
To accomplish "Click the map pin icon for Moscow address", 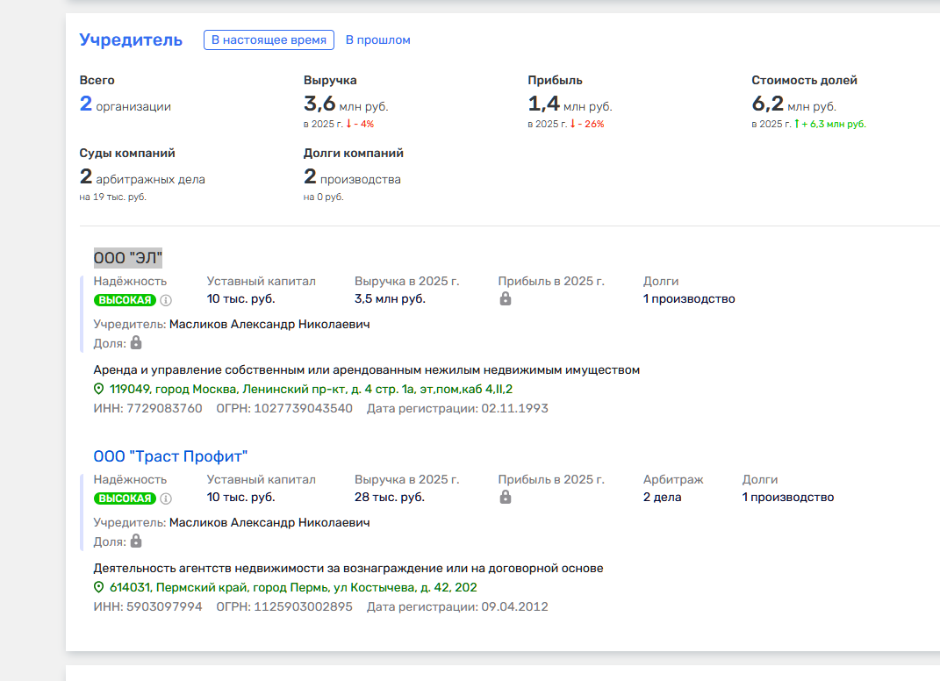I will pyautogui.click(x=99, y=389).
